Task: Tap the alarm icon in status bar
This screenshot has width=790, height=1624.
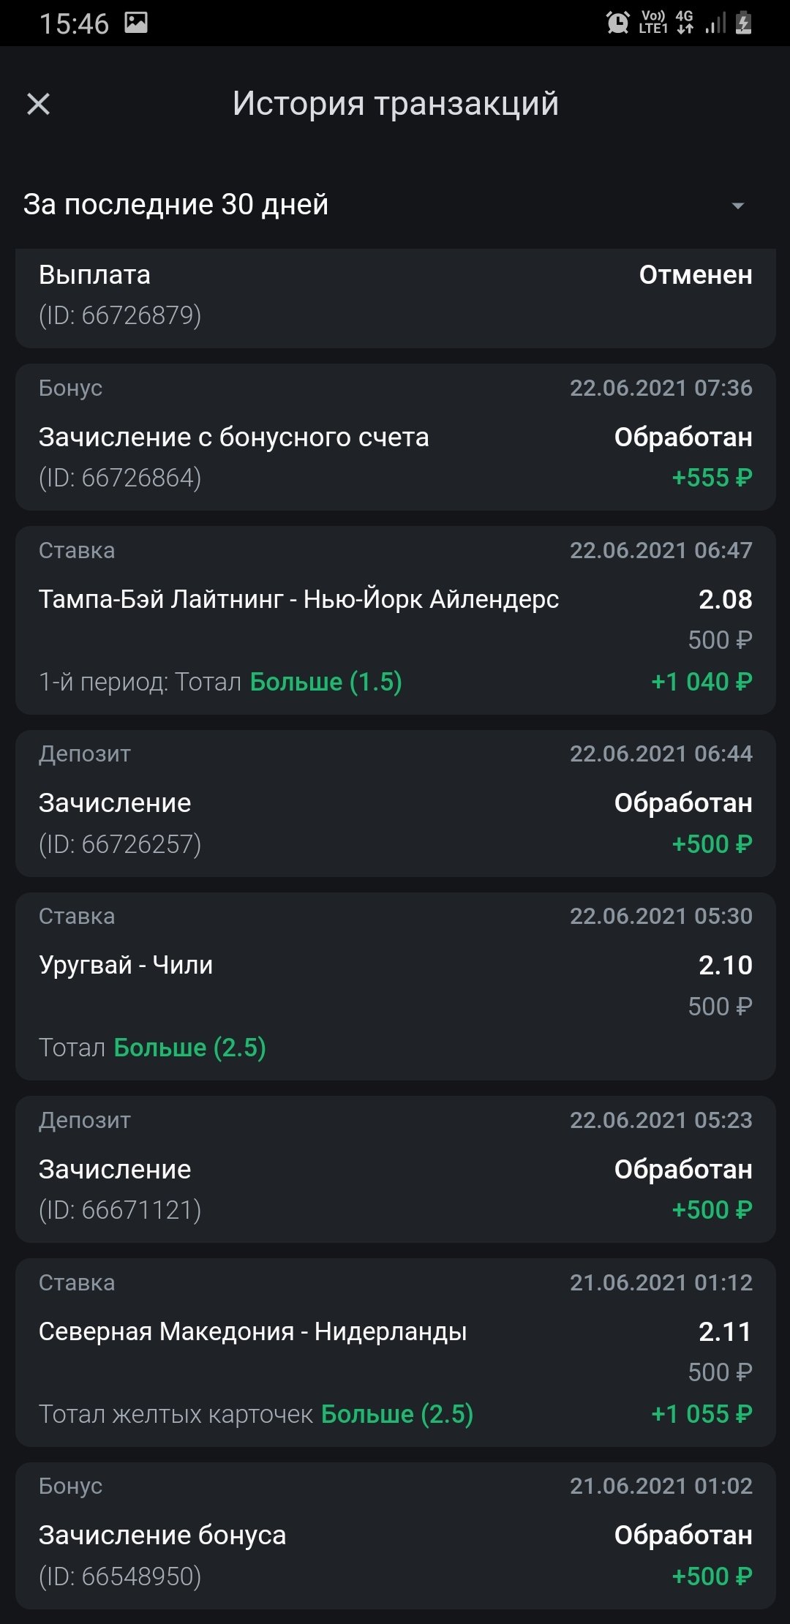Action: pyautogui.click(x=618, y=23)
